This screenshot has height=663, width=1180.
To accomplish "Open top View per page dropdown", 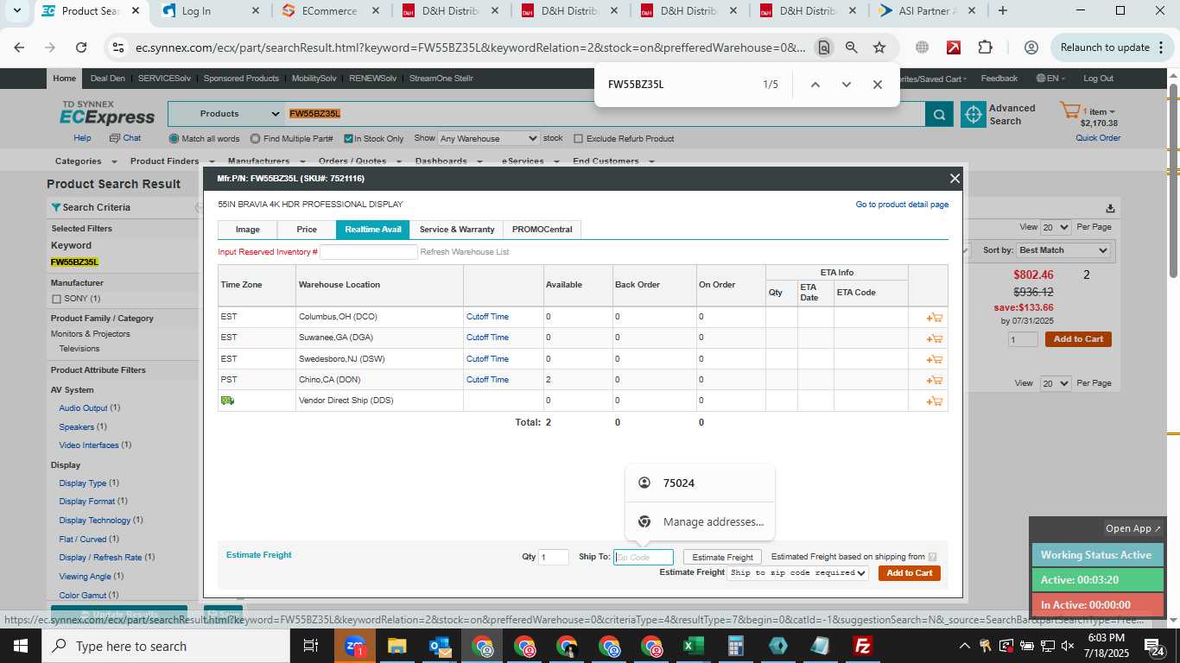I will [x=1056, y=227].
